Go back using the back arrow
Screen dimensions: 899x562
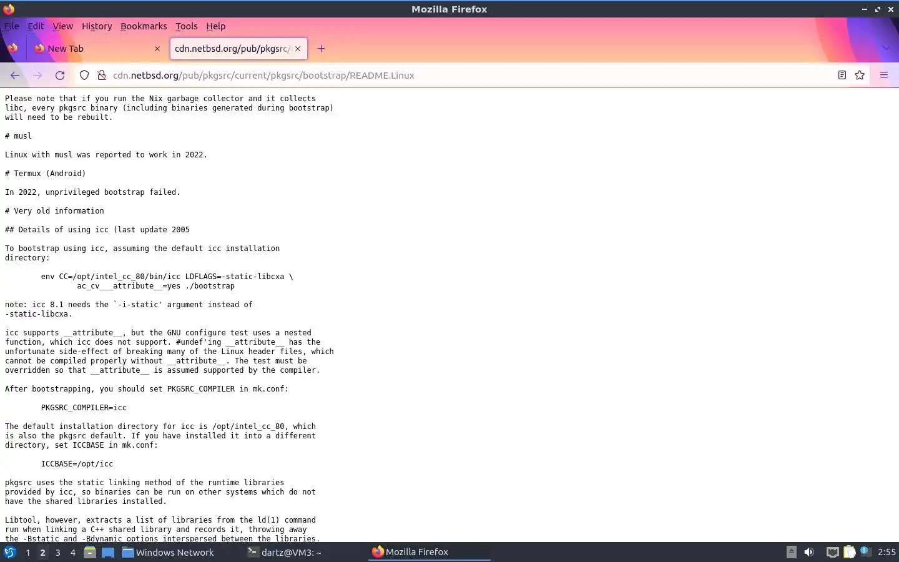pyautogui.click(x=15, y=76)
